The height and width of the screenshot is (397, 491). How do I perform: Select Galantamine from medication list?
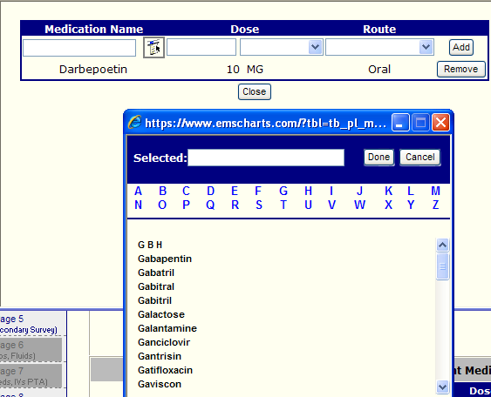pyautogui.click(x=167, y=328)
